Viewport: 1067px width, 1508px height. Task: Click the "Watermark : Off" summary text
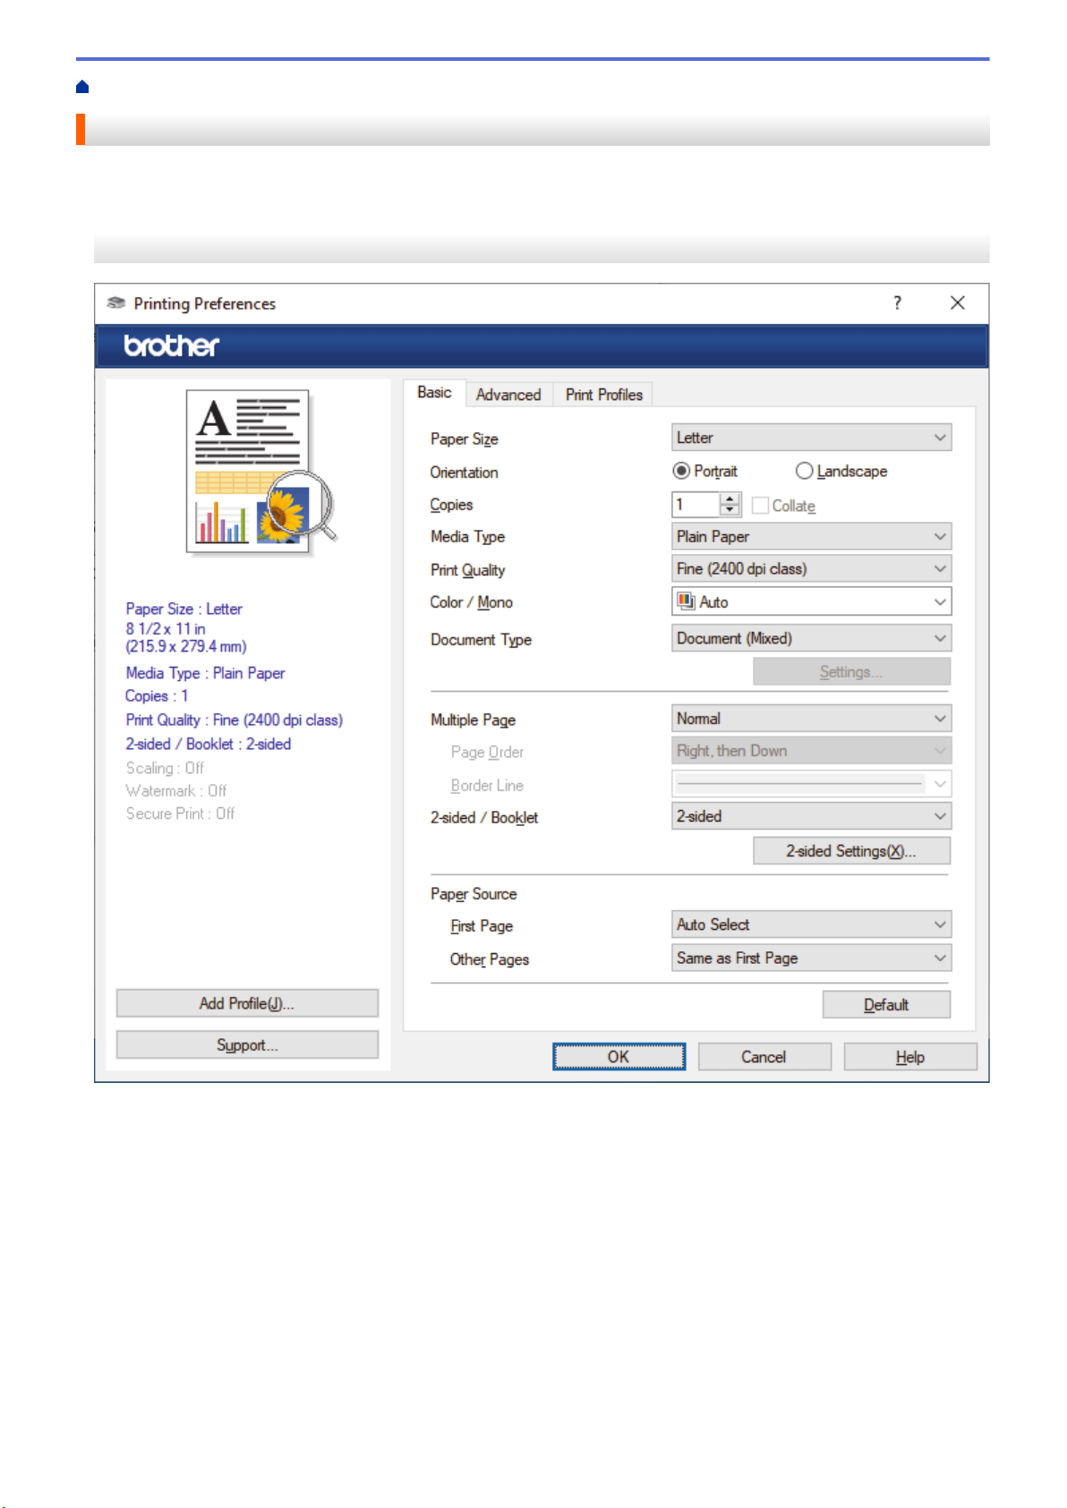176,790
